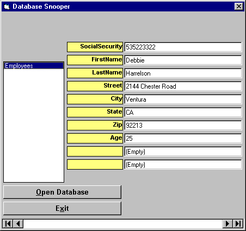This screenshot has height=231, width=246.
Task: Edit the FirstName field containing Debbie
Action: pos(183,60)
